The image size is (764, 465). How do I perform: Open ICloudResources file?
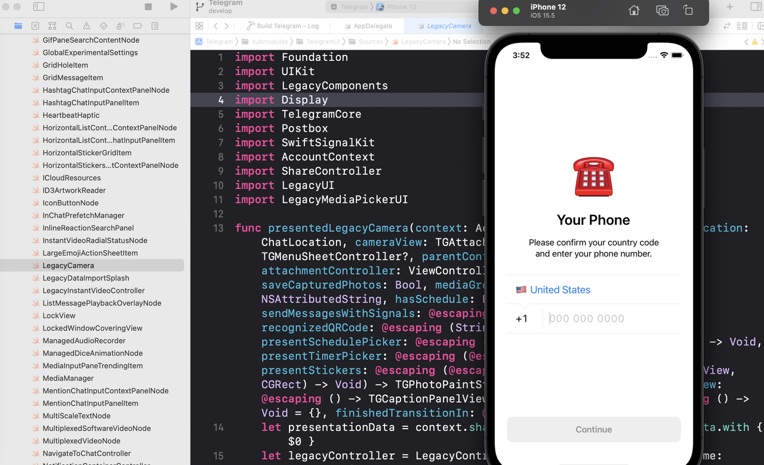72,178
